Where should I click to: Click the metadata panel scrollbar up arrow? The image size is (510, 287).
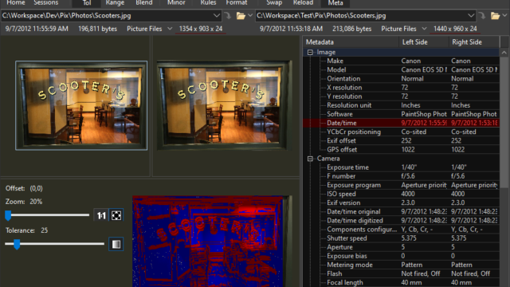click(504, 53)
